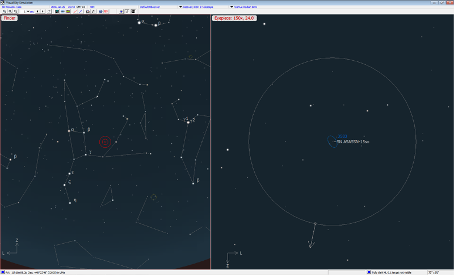Select the Finder chart label
Image resolution: width=454 pixels, height=275 pixels.
point(10,18)
